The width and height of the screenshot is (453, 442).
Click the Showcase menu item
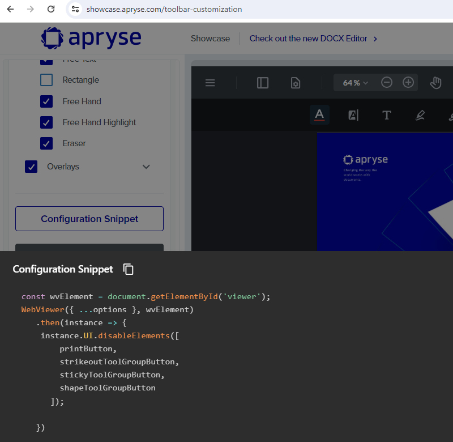pyautogui.click(x=210, y=39)
